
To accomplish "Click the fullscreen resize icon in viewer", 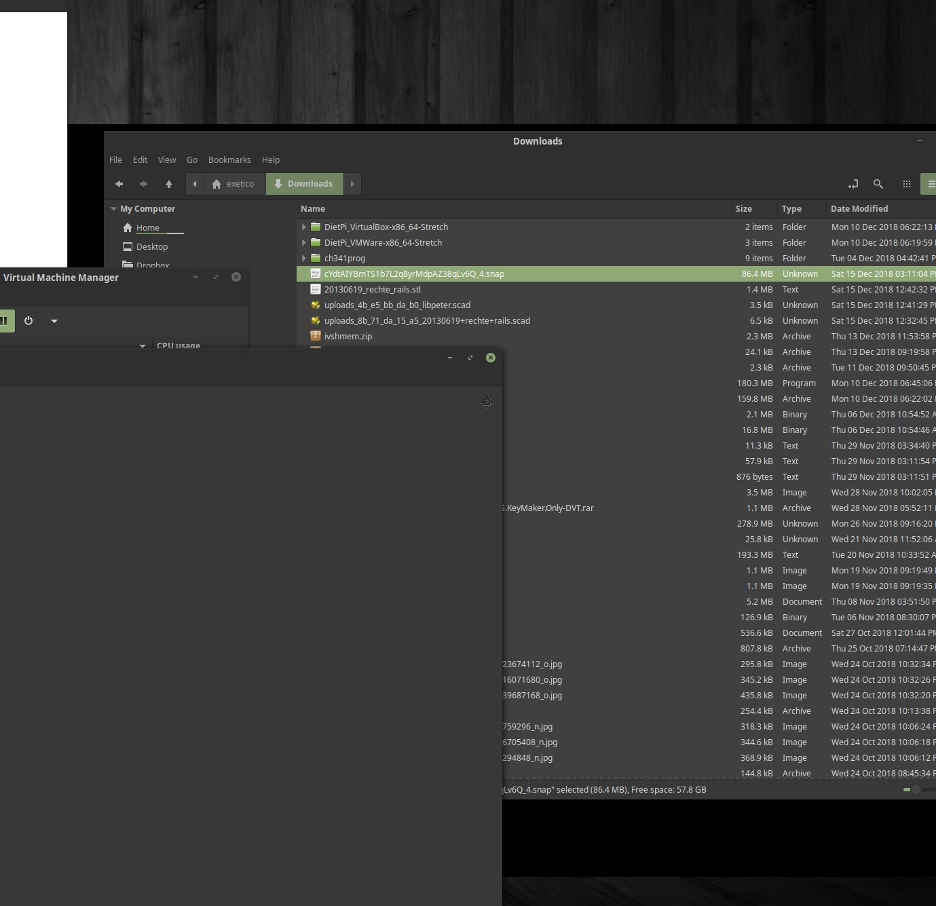I will (487, 402).
